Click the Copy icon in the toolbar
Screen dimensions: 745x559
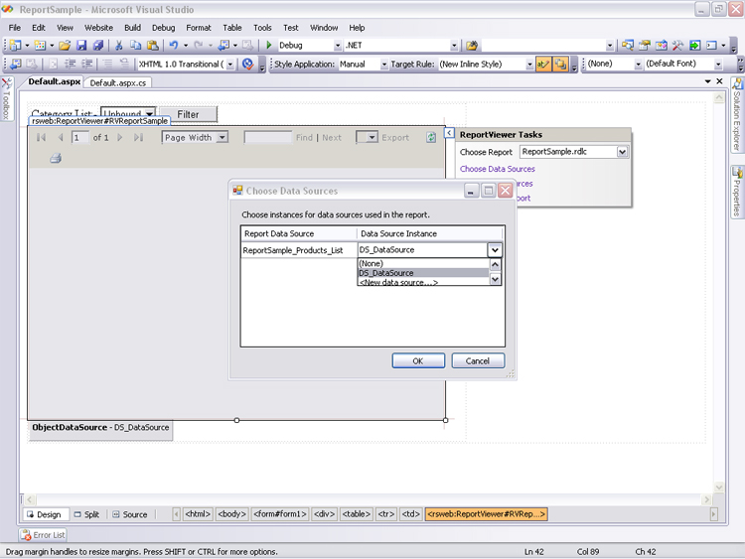click(x=136, y=45)
